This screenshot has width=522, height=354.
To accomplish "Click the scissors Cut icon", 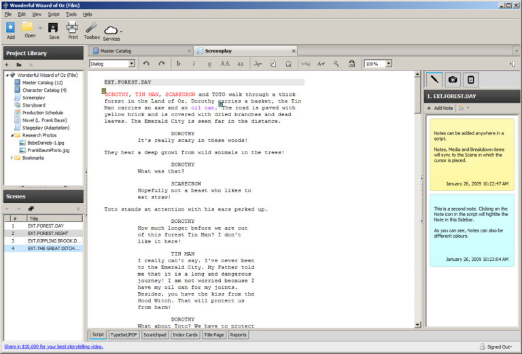I will pos(257,64).
